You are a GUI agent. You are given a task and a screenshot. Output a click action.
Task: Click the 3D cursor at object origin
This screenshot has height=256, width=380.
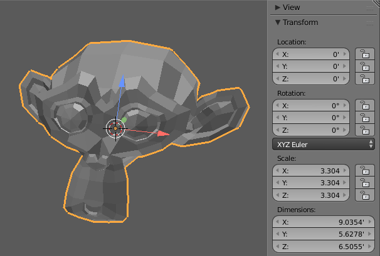pyautogui.click(x=115, y=128)
